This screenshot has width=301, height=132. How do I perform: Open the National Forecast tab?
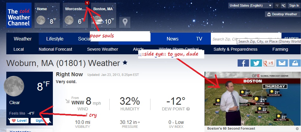[x=55, y=49]
